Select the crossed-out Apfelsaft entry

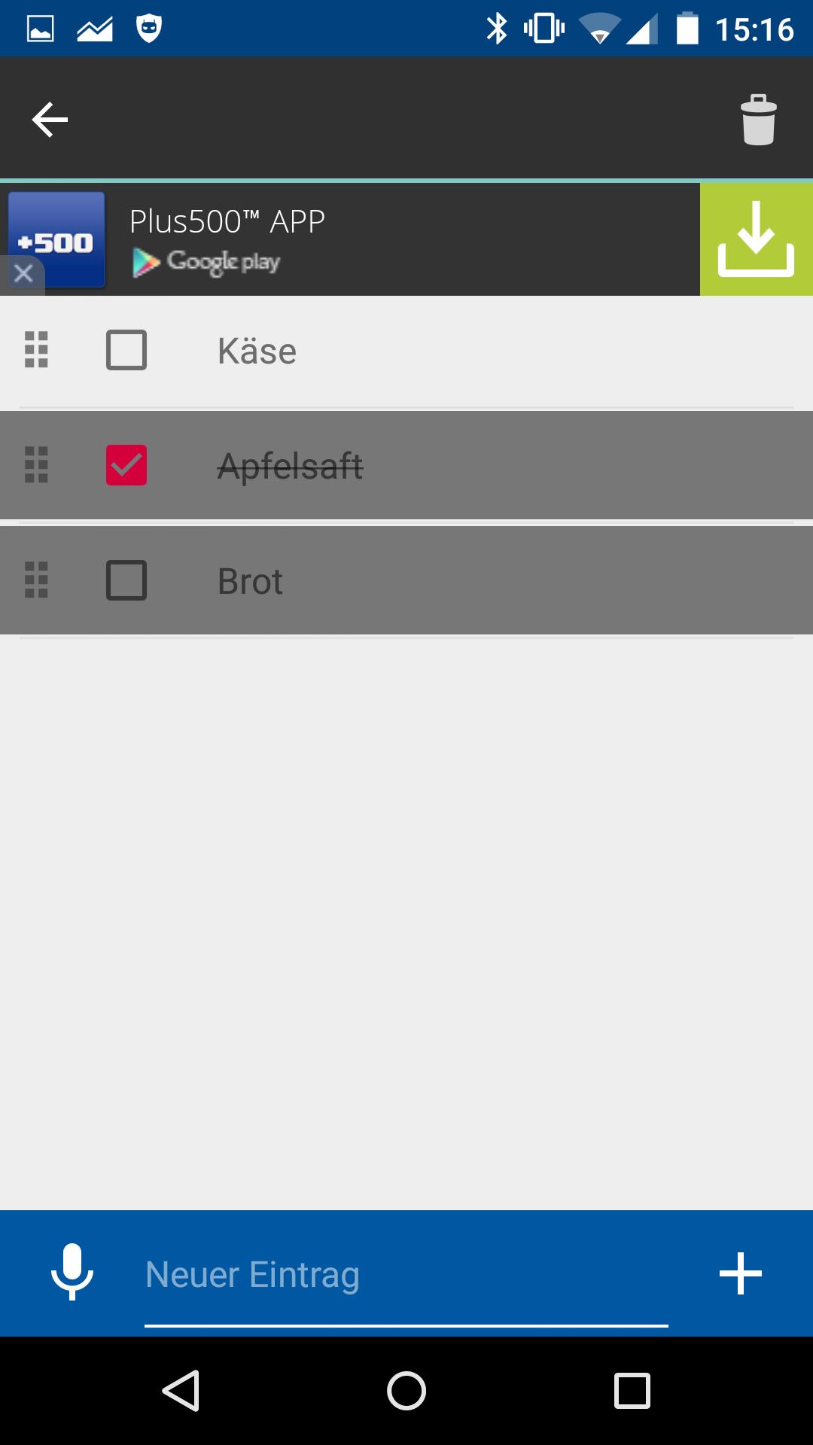click(x=290, y=467)
